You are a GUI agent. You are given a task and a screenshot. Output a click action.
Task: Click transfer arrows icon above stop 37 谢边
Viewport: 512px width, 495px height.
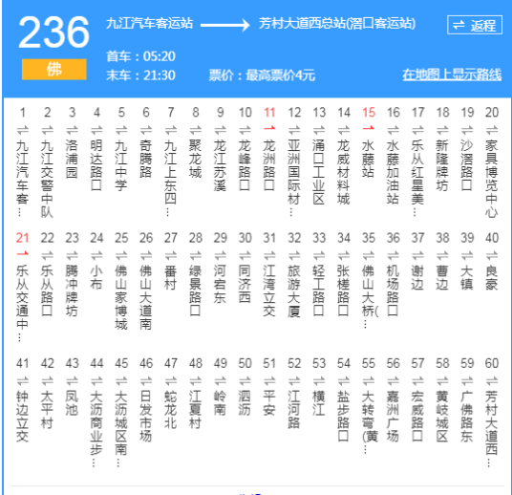(417, 255)
